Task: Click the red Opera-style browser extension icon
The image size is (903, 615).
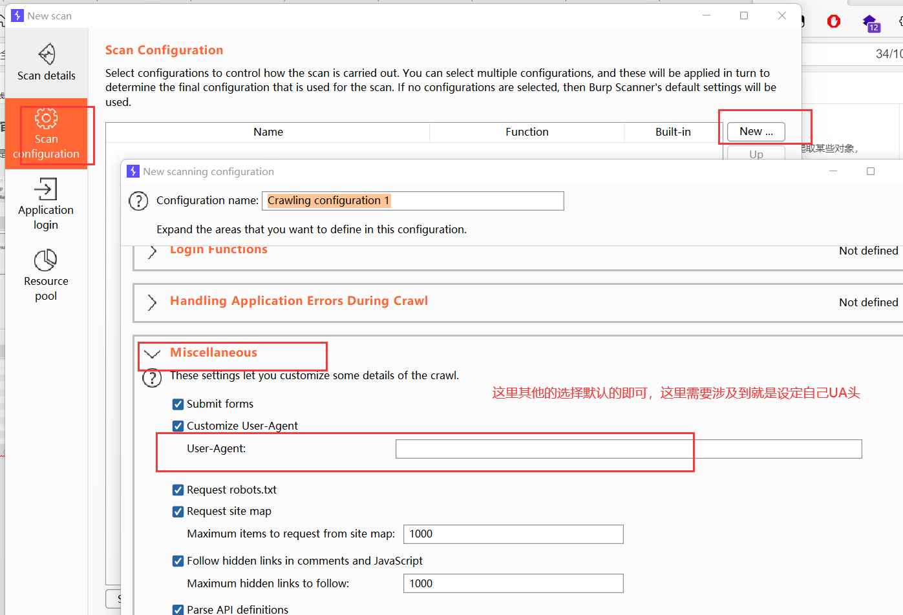Action: tap(834, 21)
